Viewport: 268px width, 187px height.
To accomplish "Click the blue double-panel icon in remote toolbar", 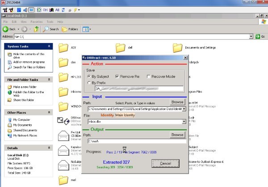I will pyautogui.click(x=19, y=10).
